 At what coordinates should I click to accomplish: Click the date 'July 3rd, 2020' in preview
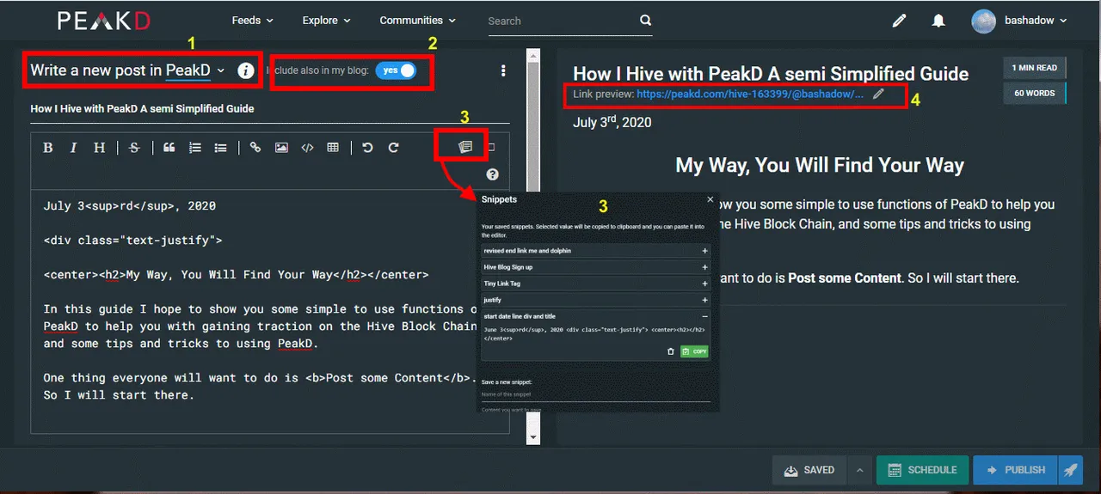coord(612,122)
